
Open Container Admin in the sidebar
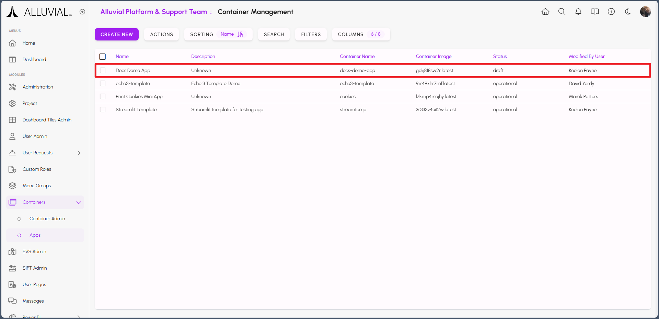point(47,219)
